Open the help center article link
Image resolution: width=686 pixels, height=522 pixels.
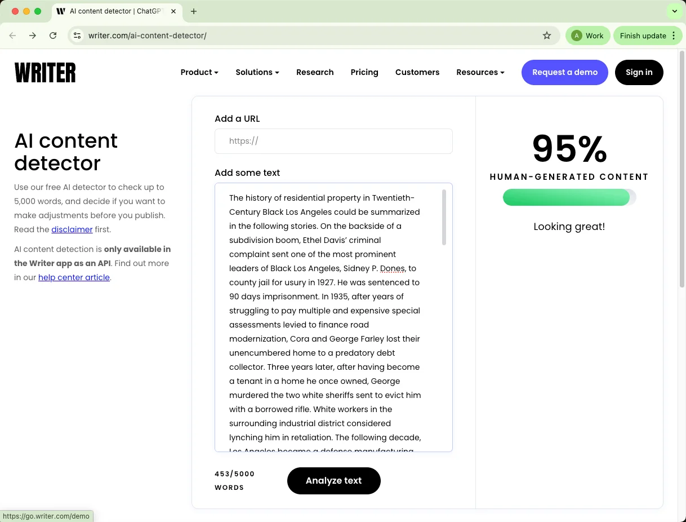74,277
